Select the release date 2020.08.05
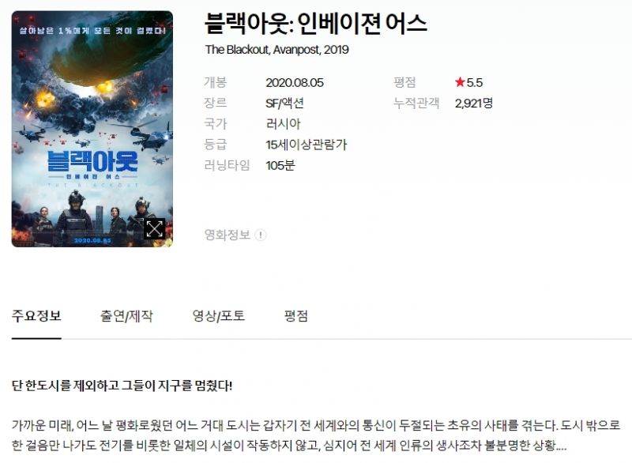 [295, 83]
